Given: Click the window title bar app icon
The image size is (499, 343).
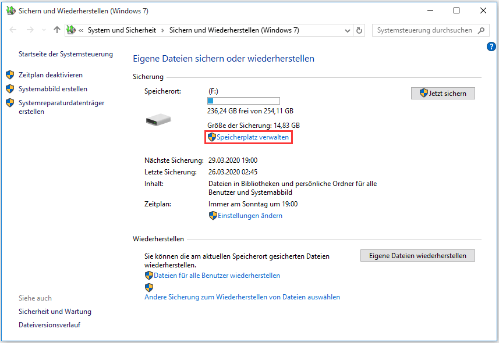Looking at the screenshot, I should (9, 10).
